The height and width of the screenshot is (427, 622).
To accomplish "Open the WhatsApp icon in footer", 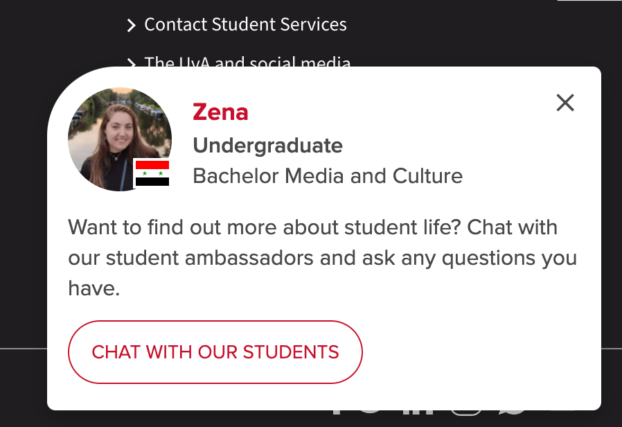I will [513, 412].
